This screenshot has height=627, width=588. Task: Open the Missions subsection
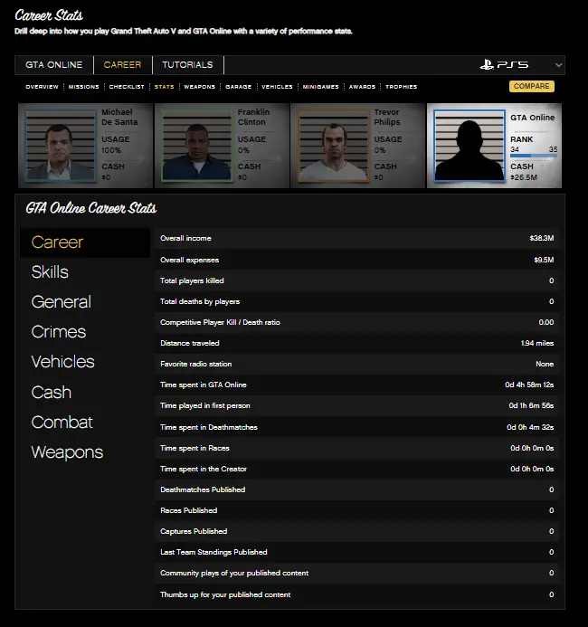tap(84, 87)
